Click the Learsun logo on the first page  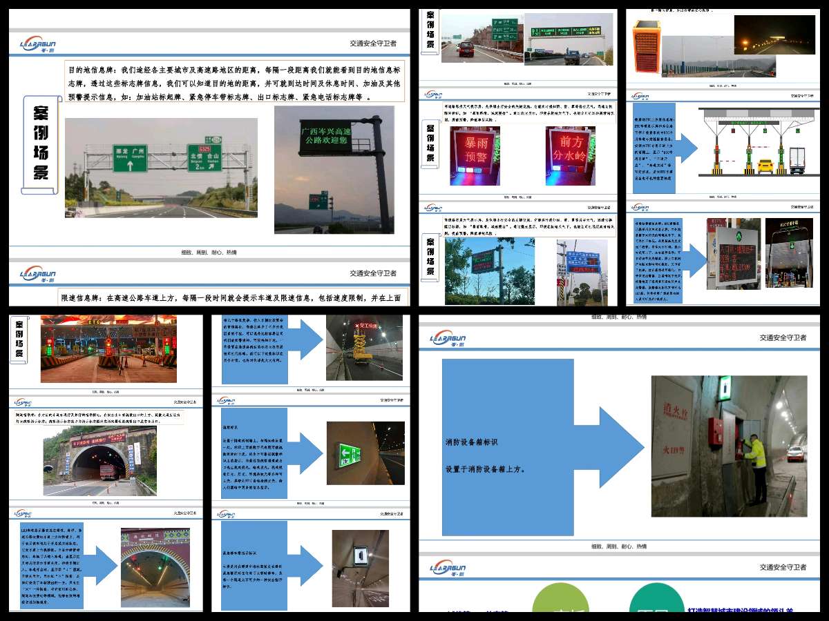(37, 45)
